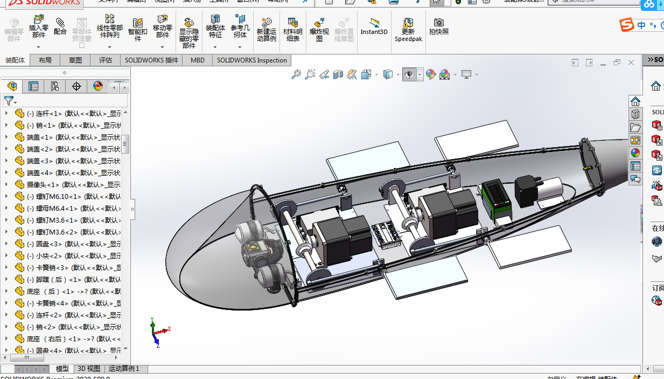Activate the Section View icon
Viewport: 664px width, 379px height.
click(x=338, y=74)
